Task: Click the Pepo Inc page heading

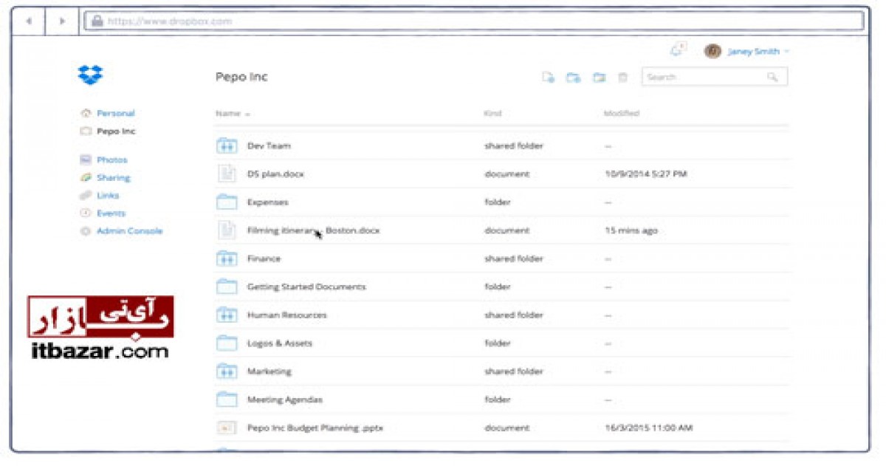Action: 241,77
